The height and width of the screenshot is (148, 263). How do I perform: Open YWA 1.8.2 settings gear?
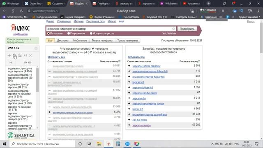click(36, 49)
